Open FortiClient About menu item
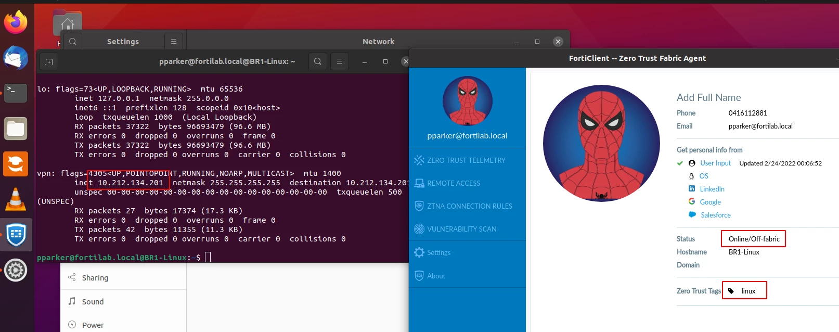839x332 pixels. (467, 276)
